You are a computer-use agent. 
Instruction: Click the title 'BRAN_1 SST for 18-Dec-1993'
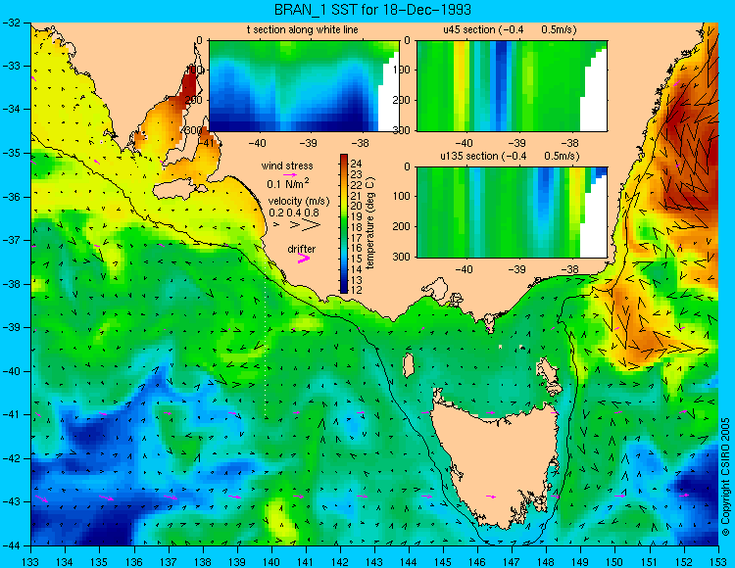[x=372, y=10]
